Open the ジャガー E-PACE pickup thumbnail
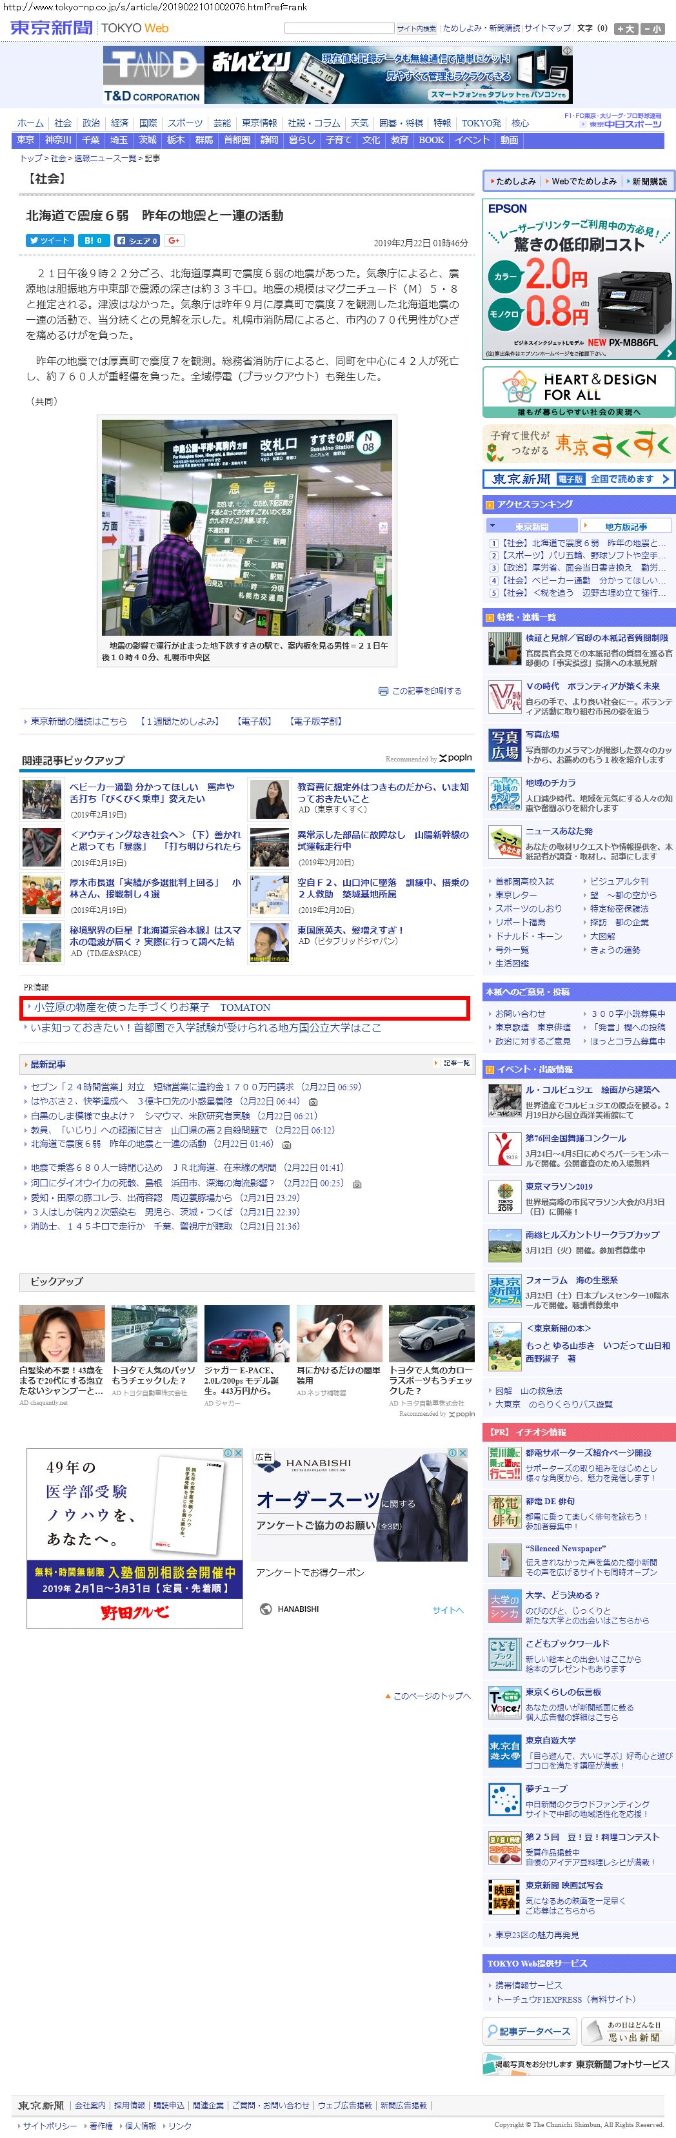Viewport: 676px width, 2138px height. [x=246, y=1334]
